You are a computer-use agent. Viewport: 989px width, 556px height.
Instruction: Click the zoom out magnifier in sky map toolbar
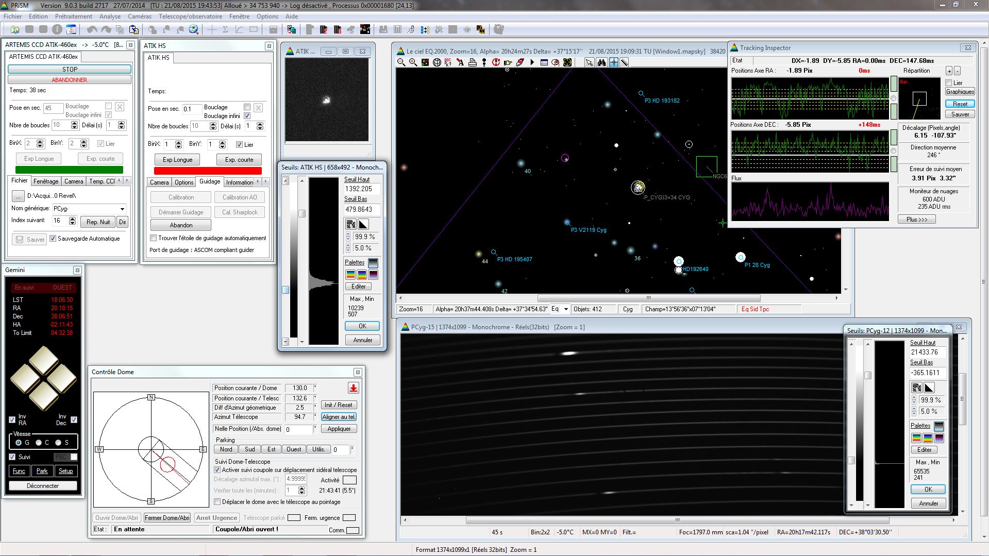pos(401,62)
